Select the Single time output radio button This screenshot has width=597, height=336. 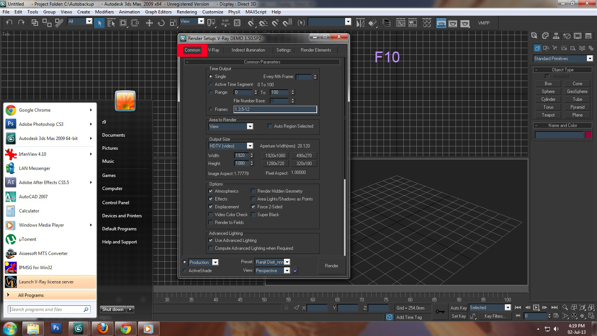pos(211,77)
